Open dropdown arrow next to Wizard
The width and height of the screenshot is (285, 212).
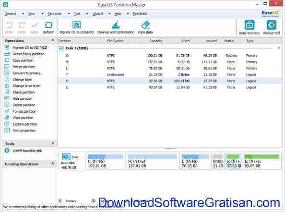(x=109, y=13)
